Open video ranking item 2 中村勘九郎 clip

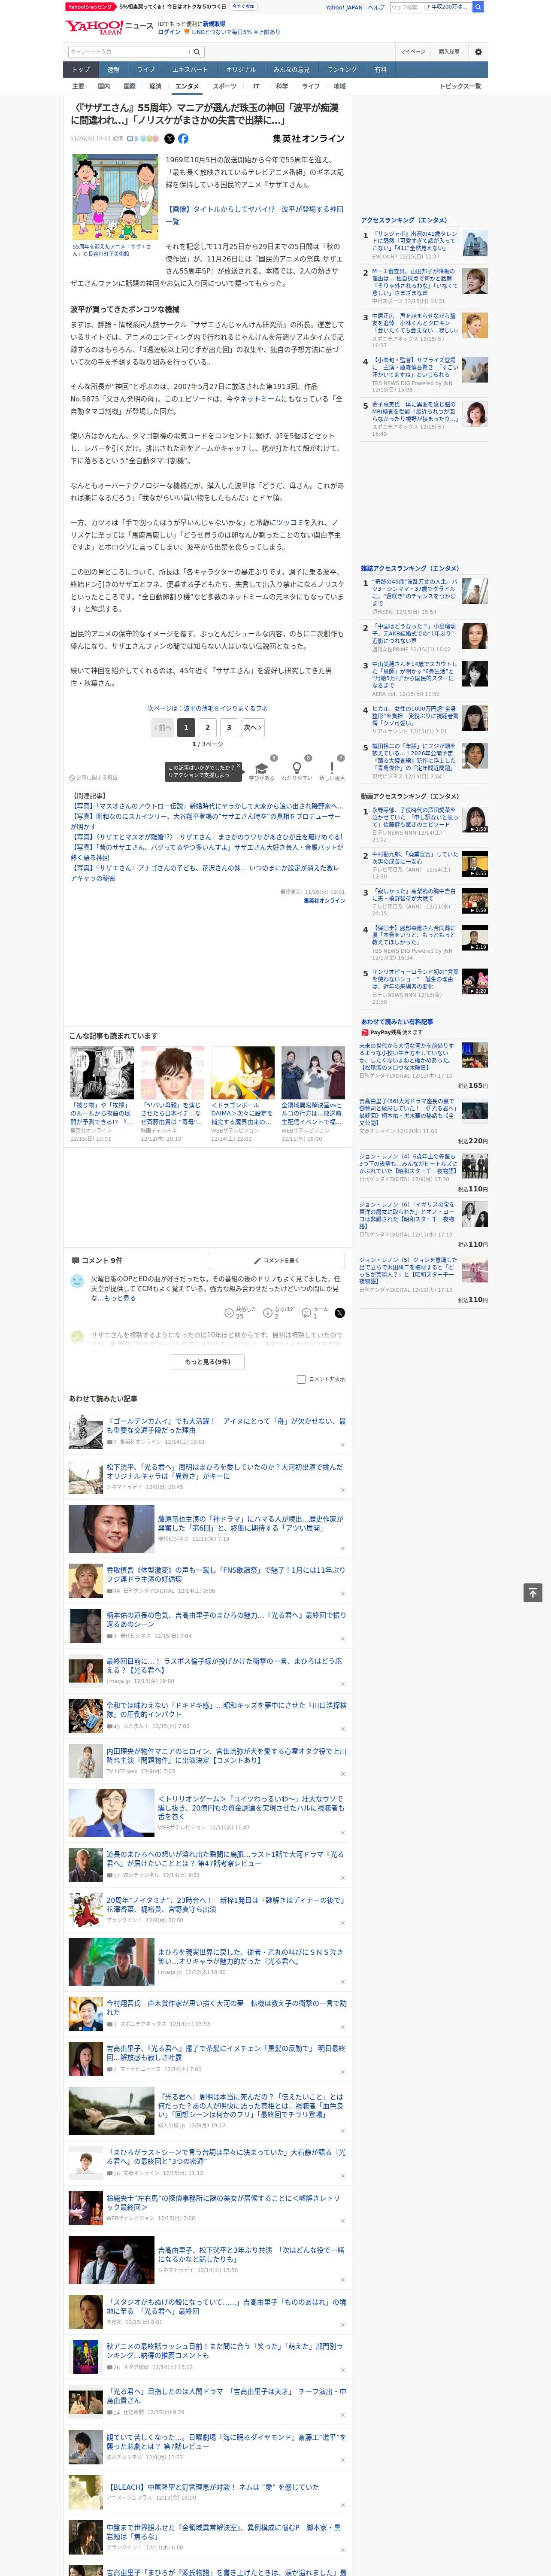coord(415,858)
